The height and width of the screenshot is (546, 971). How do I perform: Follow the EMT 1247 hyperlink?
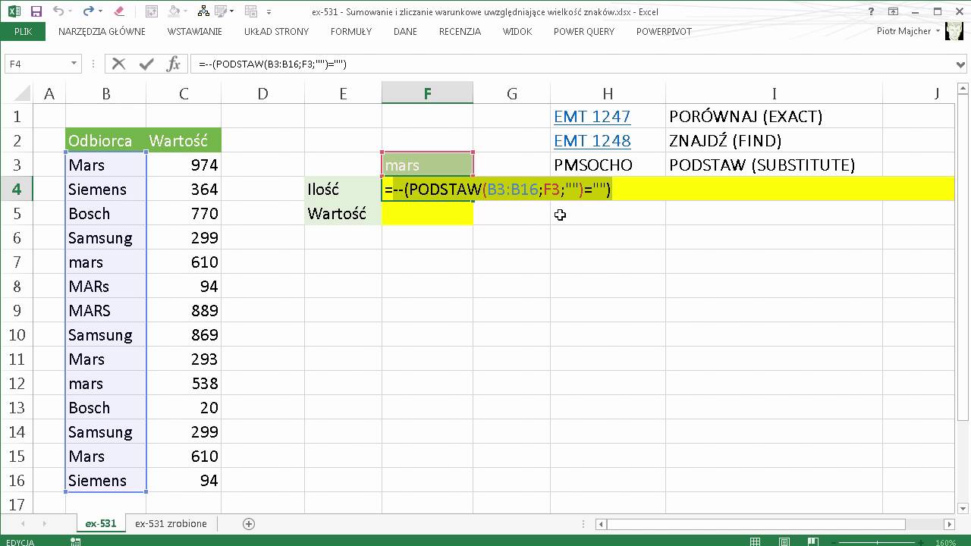click(x=592, y=116)
